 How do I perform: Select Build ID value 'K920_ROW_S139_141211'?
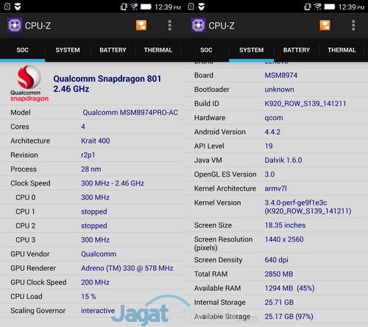[x=305, y=104]
